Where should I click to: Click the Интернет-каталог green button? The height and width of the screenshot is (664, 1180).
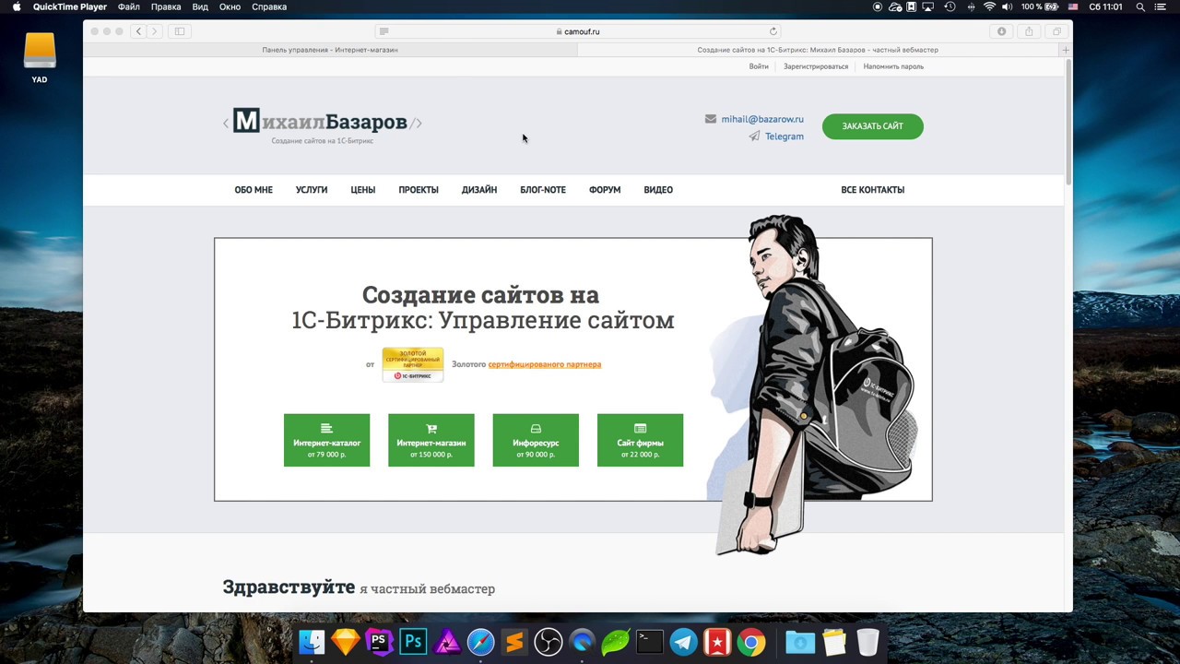[326, 440]
